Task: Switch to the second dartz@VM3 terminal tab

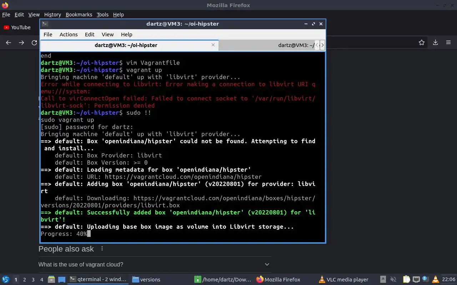Action: tap(266, 45)
